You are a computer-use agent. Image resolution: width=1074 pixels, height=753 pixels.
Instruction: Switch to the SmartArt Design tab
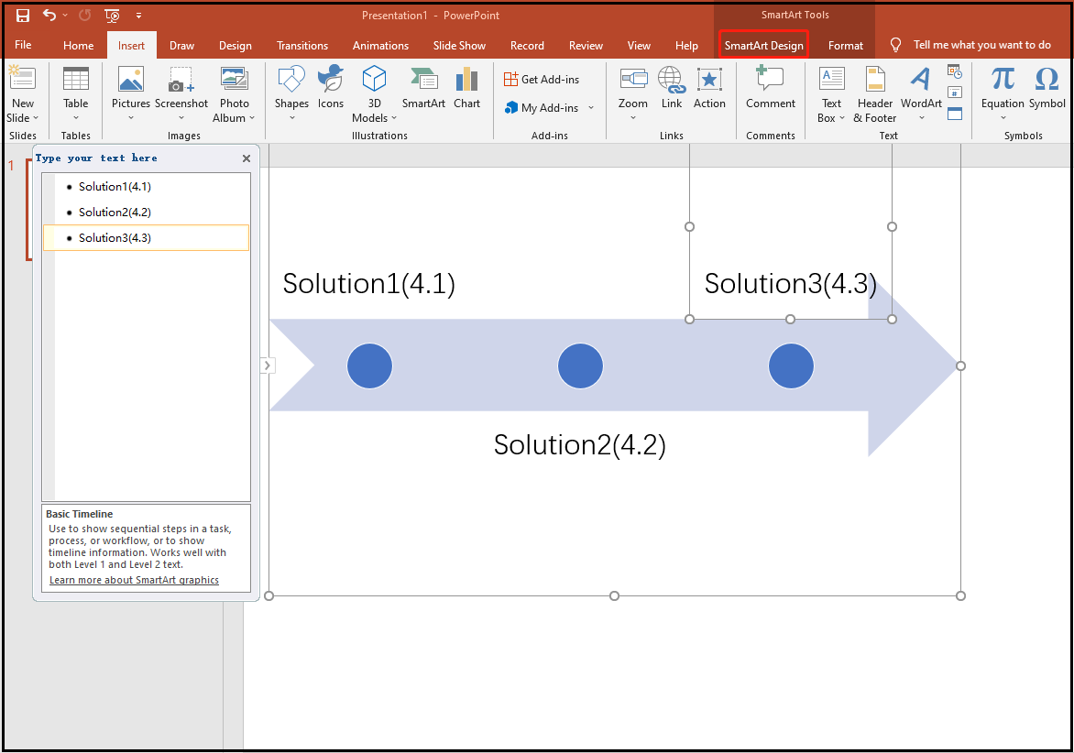(x=763, y=44)
